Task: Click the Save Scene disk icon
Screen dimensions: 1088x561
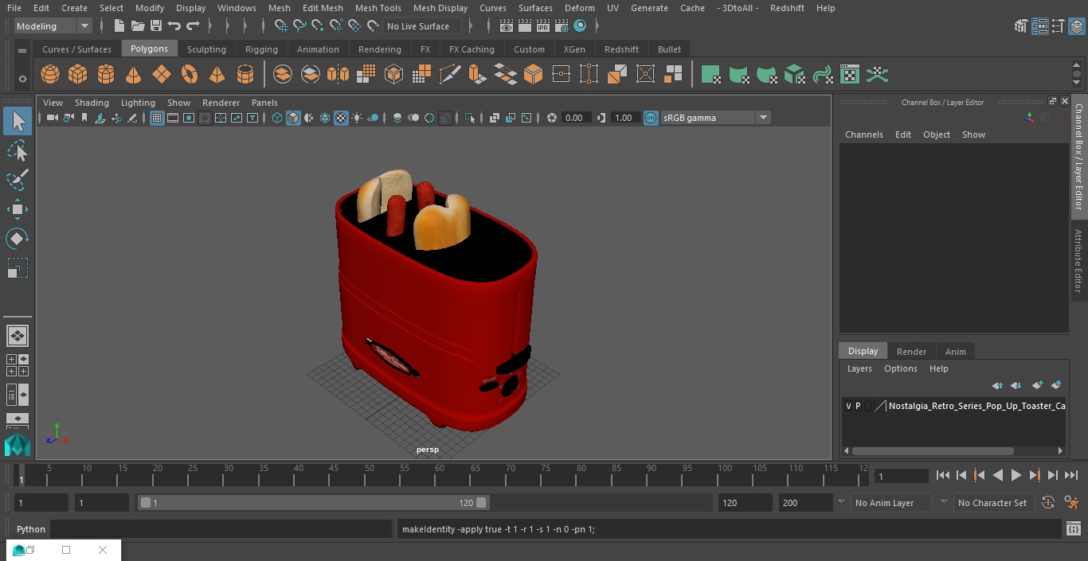Action: 156,26
